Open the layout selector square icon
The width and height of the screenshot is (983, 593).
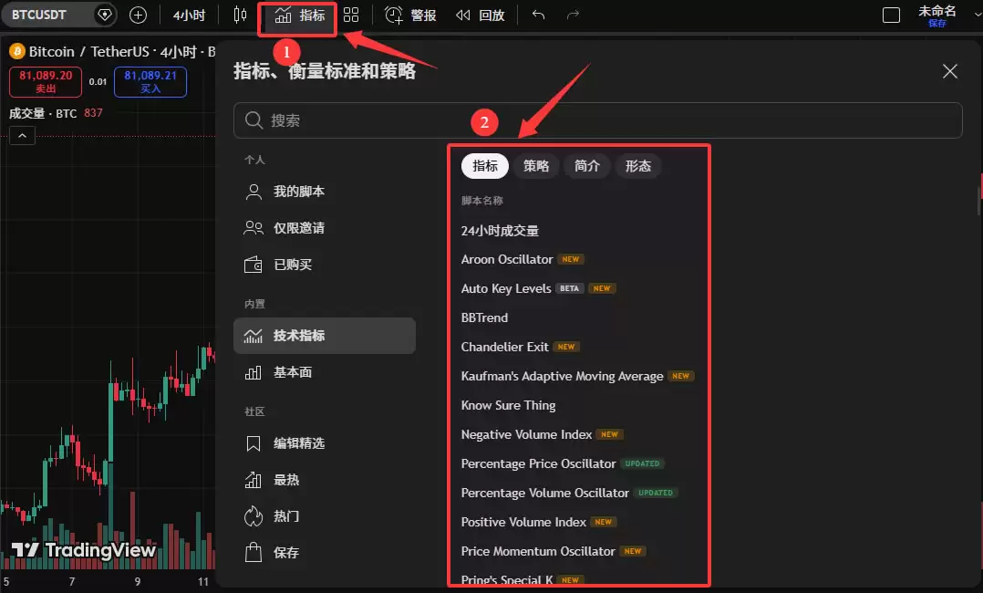(x=891, y=16)
